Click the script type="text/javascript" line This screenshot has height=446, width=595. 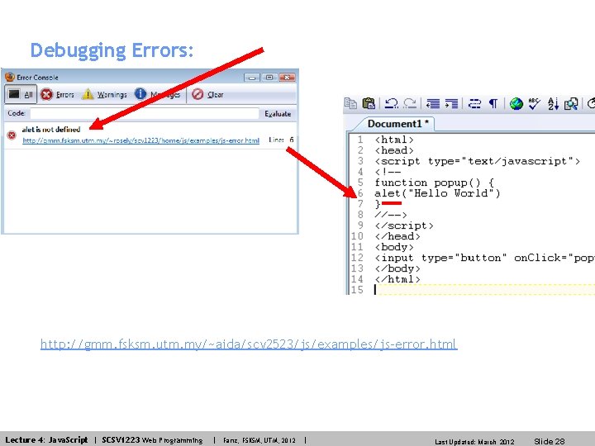(x=477, y=161)
